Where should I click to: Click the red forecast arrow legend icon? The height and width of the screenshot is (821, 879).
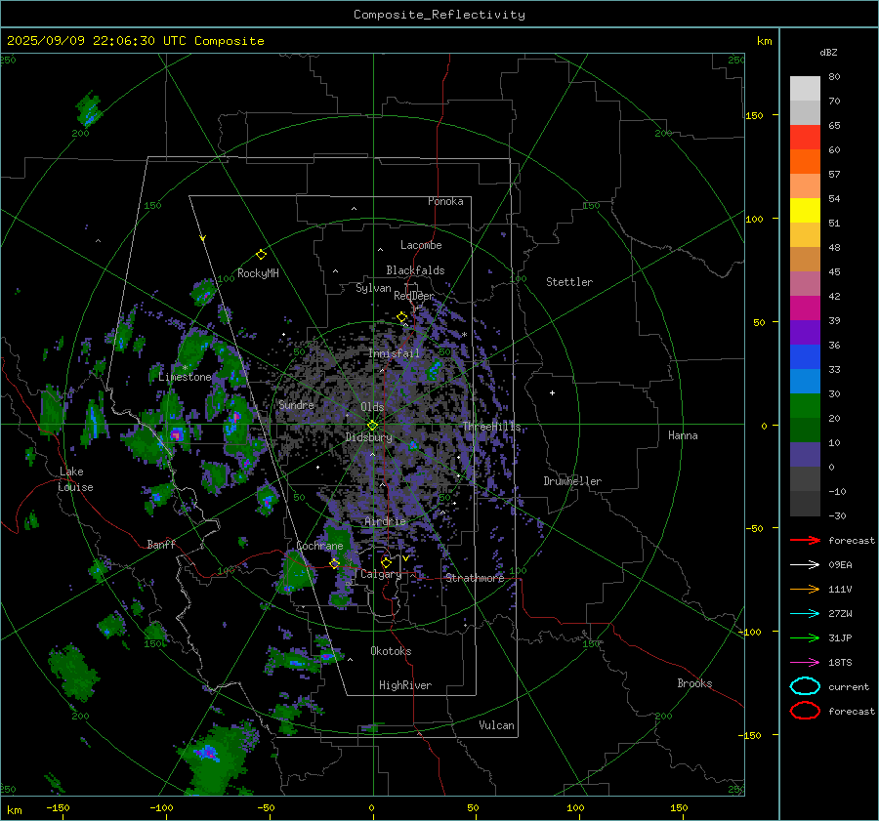click(805, 540)
